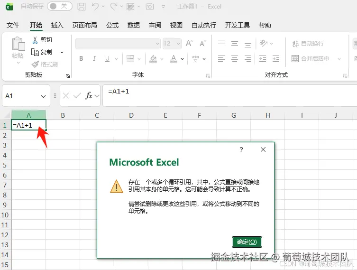Switch to the 视图 tab

pos(176,25)
